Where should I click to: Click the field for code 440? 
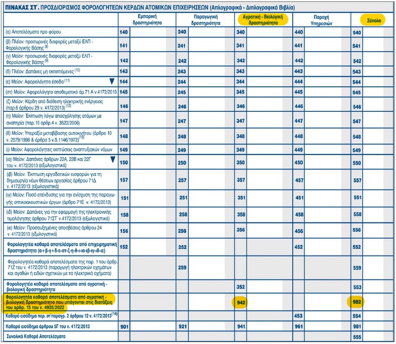tap(322, 32)
